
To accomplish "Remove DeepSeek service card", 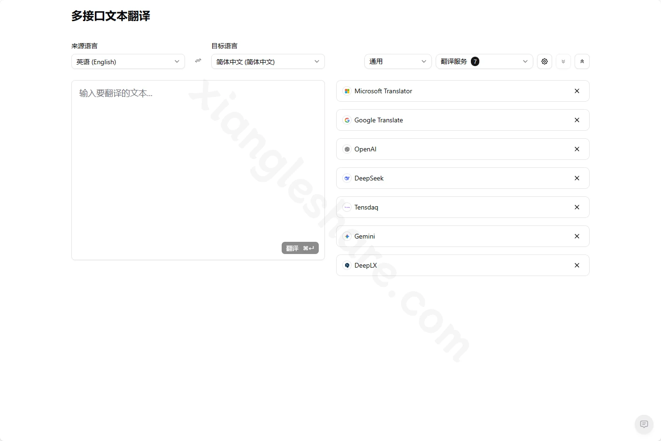I will click(577, 178).
